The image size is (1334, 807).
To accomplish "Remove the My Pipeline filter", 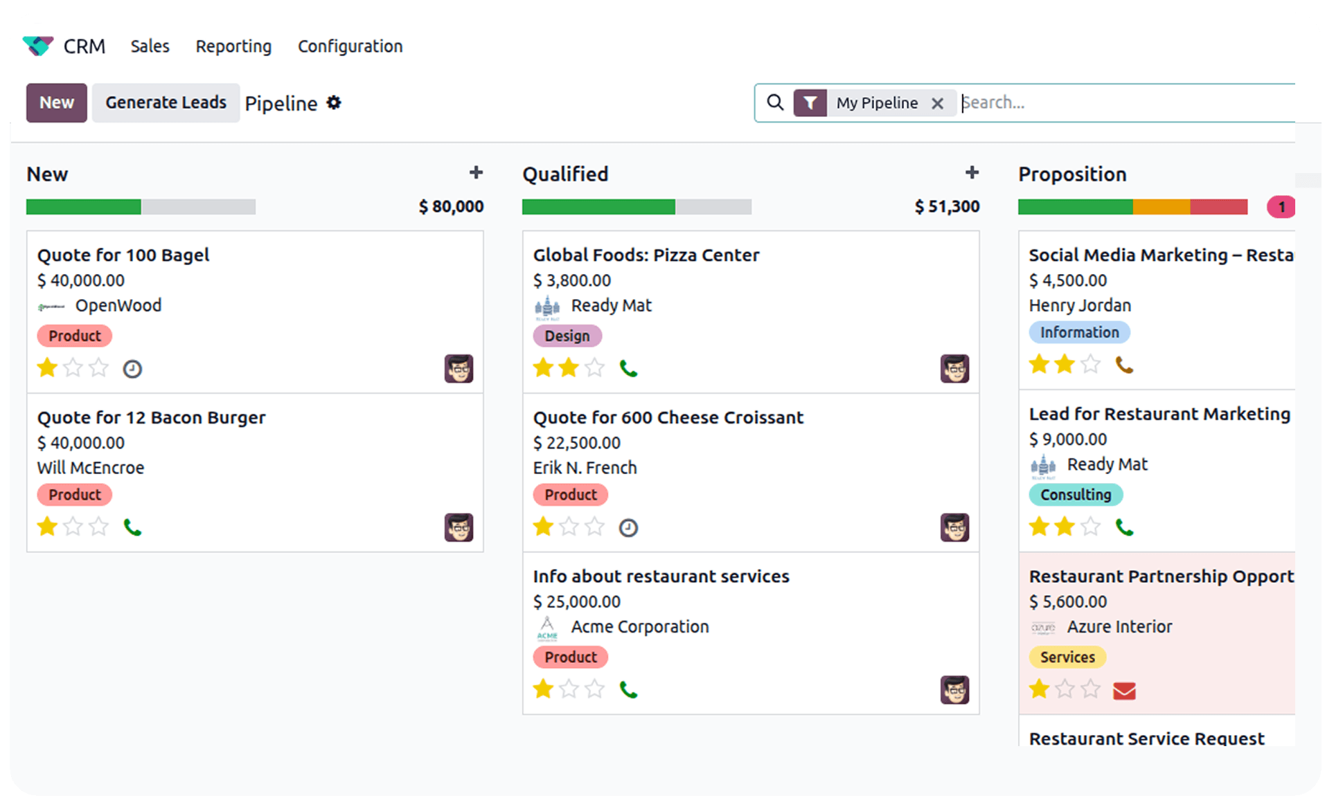I will [x=937, y=103].
